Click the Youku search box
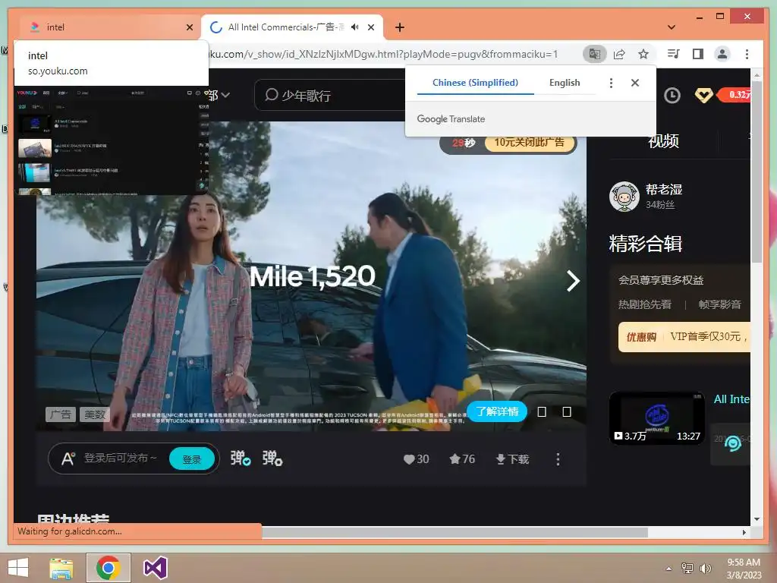The image size is (777, 583). coord(331,95)
